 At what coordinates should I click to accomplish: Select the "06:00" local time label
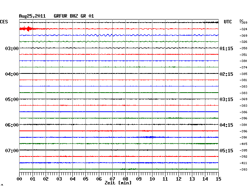click(x=12, y=125)
